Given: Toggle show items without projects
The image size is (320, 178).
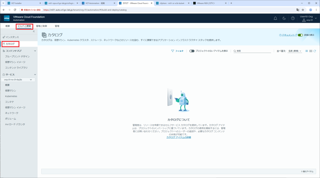Looking at the screenshot, I should coord(192,51).
